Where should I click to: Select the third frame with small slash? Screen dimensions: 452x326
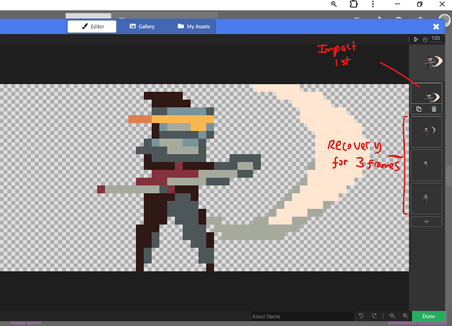tap(426, 132)
